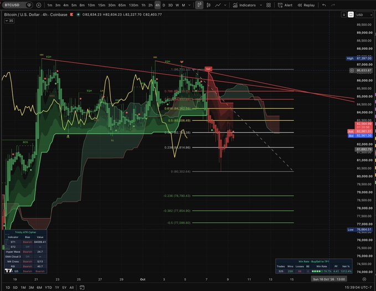Click the down arrow button beside USD
This screenshot has height=291, width=376.
344,14
